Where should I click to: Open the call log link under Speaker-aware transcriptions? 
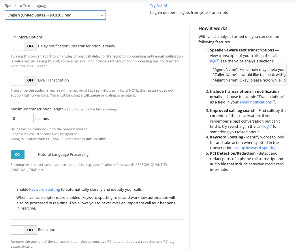tap(274, 55)
